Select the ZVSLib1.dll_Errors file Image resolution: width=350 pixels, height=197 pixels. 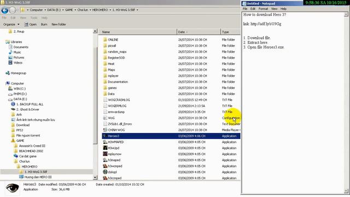[120, 124]
